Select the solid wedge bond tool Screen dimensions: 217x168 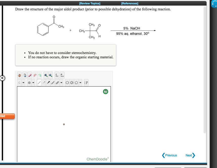tap(48, 82)
